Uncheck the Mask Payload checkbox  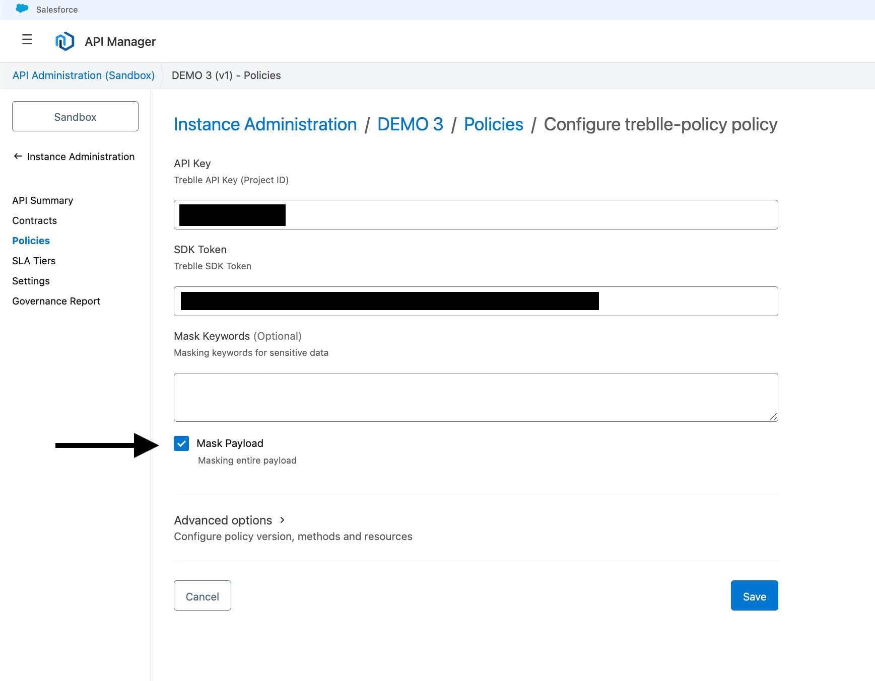(181, 443)
